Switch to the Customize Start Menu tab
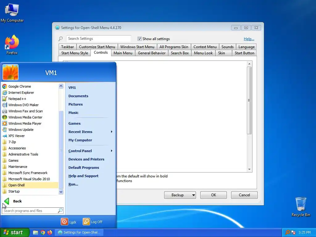This screenshot has height=237, width=316. coord(97,47)
